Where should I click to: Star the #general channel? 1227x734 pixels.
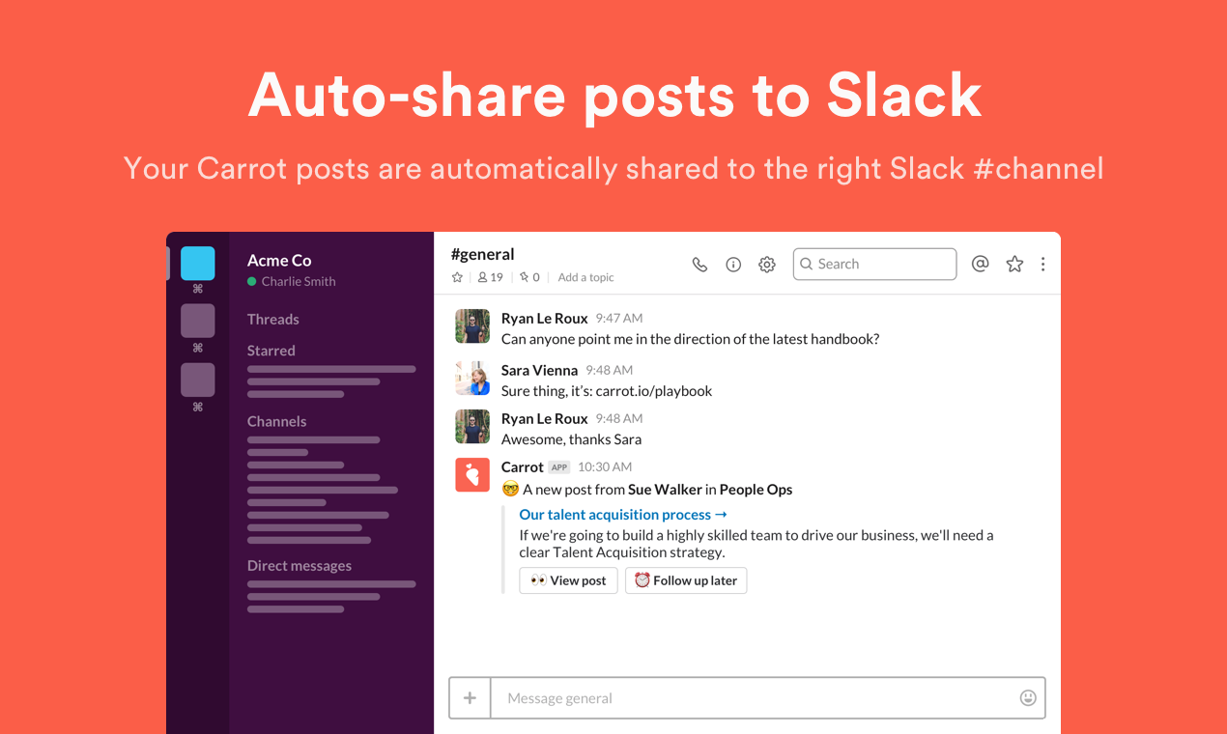pos(457,277)
